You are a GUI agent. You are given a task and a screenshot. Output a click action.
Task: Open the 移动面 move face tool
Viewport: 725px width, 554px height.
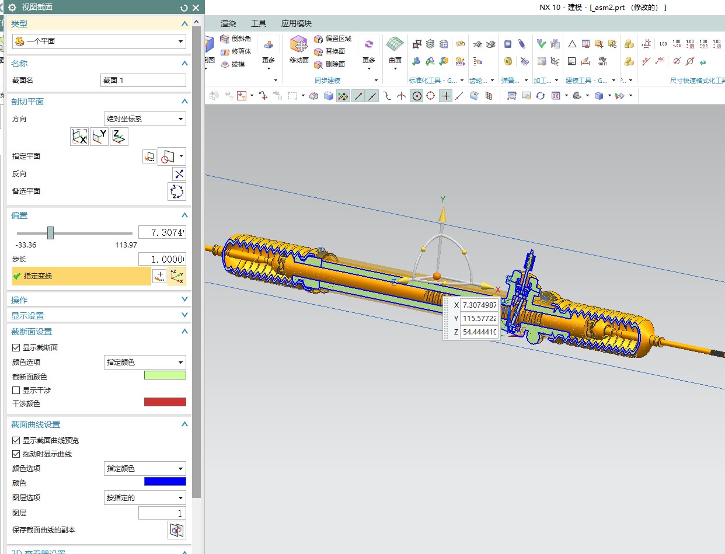(x=299, y=49)
